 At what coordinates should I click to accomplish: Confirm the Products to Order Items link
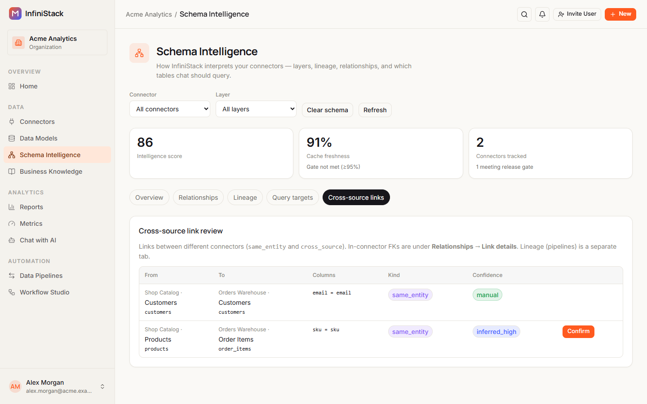click(578, 332)
